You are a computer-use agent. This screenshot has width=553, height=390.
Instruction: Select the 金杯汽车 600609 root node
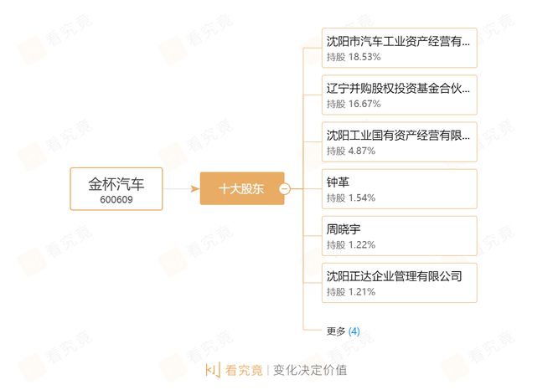click(x=116, y=189)
